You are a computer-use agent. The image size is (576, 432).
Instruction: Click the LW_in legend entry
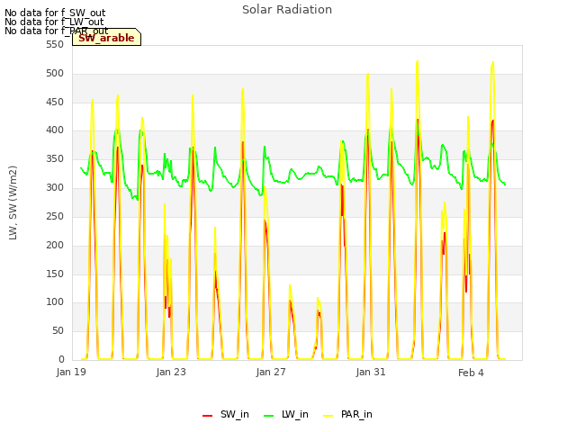point(286,414)
